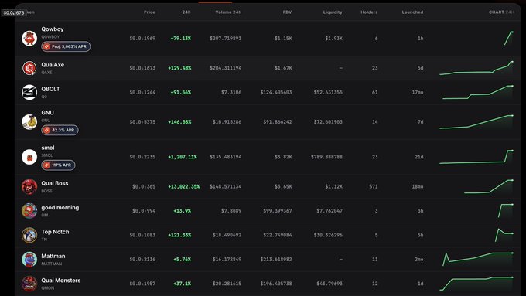526x296 pixels.
Task: Sort by the 24h change column header
Action: [186, 12]
